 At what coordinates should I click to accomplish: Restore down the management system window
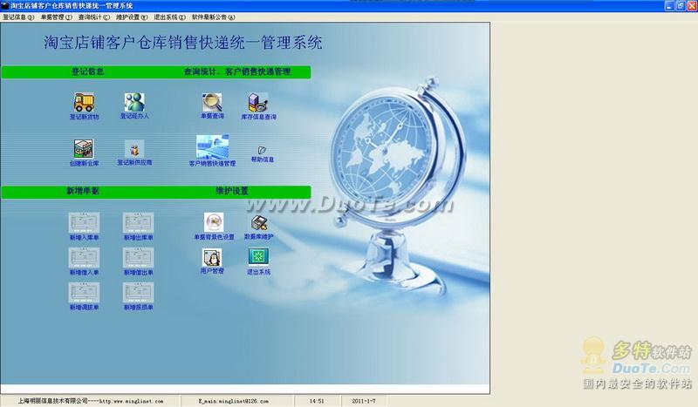(x=681, y=6)
